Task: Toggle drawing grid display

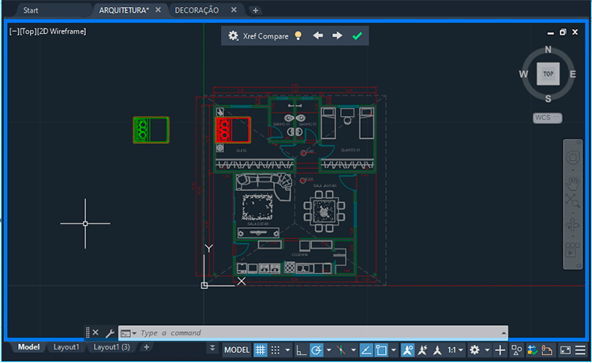Action: (260, 350)
